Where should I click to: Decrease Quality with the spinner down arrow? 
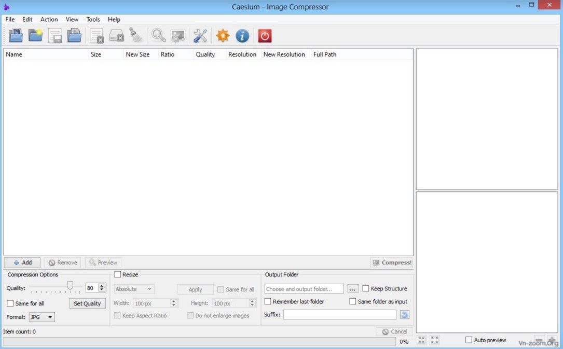click(102, 290)
